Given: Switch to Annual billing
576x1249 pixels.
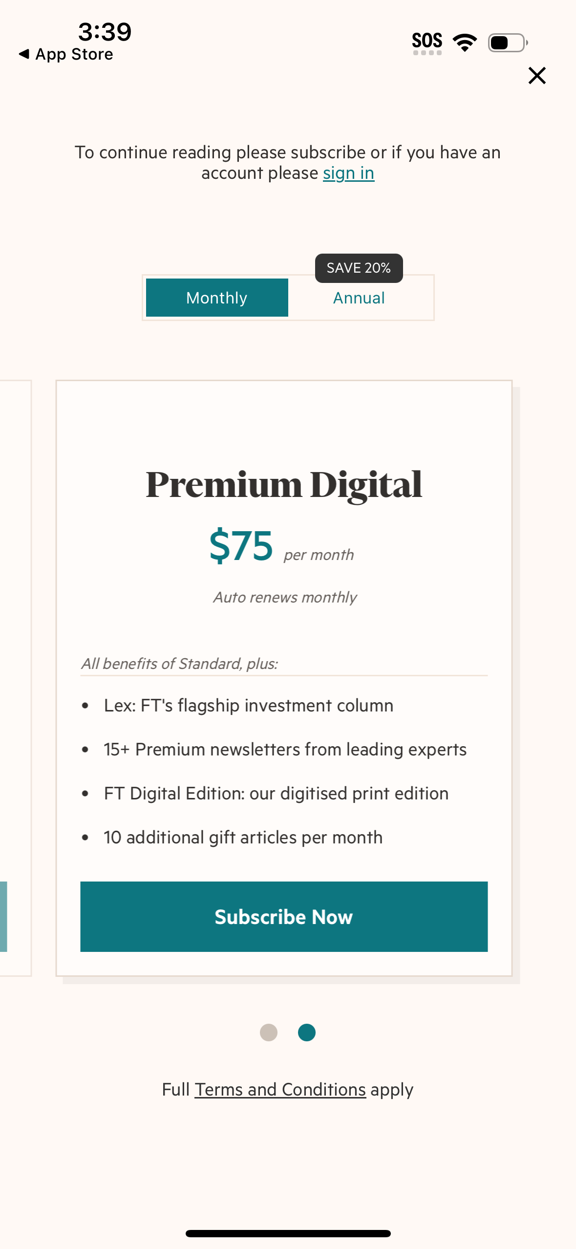Looking at the screenshot, I should click(x=358, y=297).
